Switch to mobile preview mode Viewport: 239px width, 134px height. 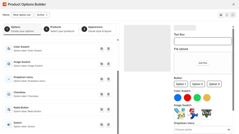click(227, 15)
